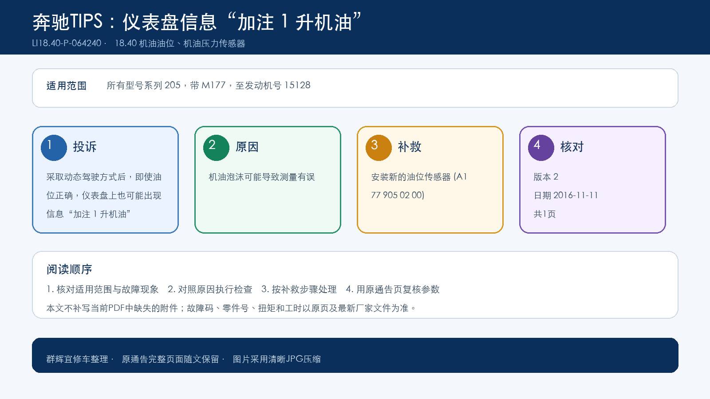This screenshot has width=710, height=399.
Task: Click the blue circle numbered 1
Action: pyautogui.click(x=54, y=148)
